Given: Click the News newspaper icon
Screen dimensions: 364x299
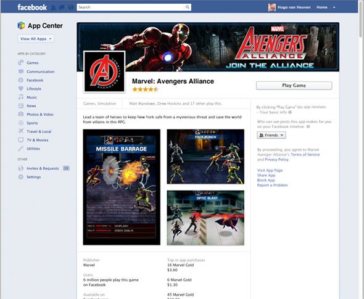Looking at the screenshot, I should (21, 106).
